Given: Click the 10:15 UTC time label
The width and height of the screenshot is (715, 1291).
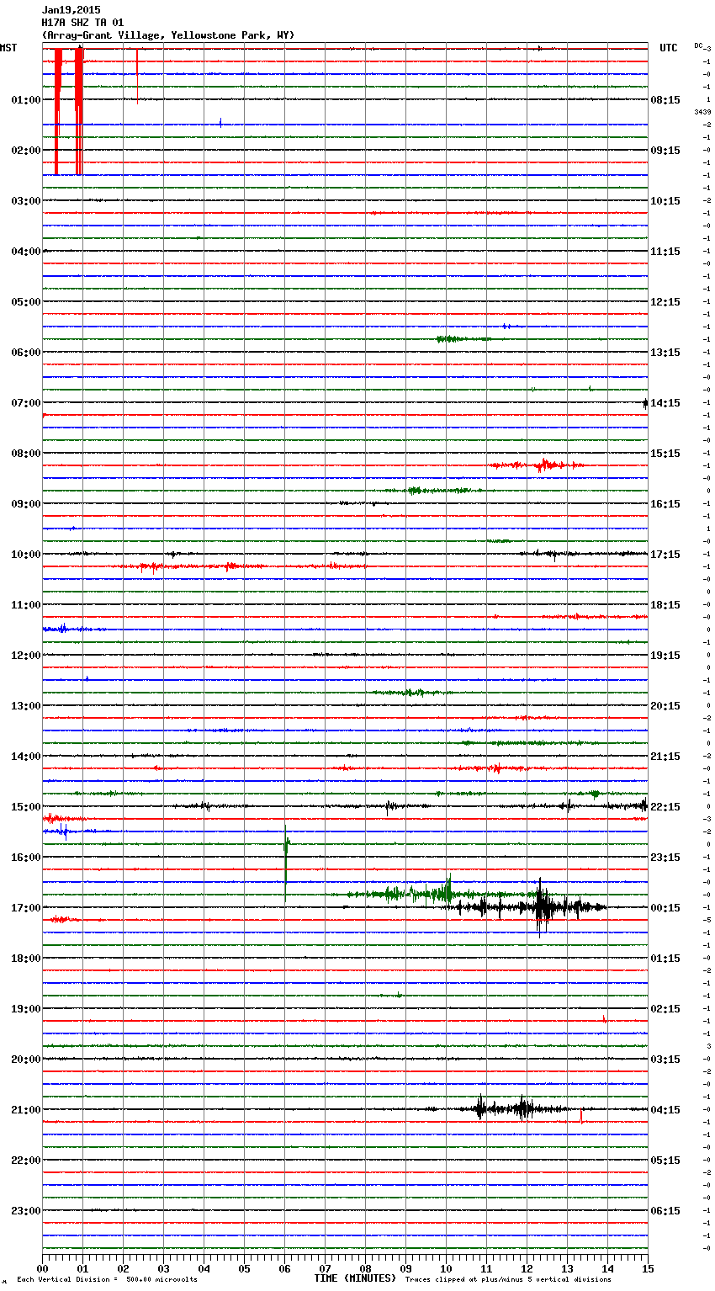Looking at the screenshot, I should click(665, 201).
